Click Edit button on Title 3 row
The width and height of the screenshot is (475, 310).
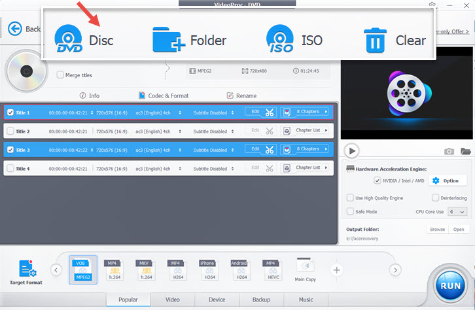click(x=255, y=149)
